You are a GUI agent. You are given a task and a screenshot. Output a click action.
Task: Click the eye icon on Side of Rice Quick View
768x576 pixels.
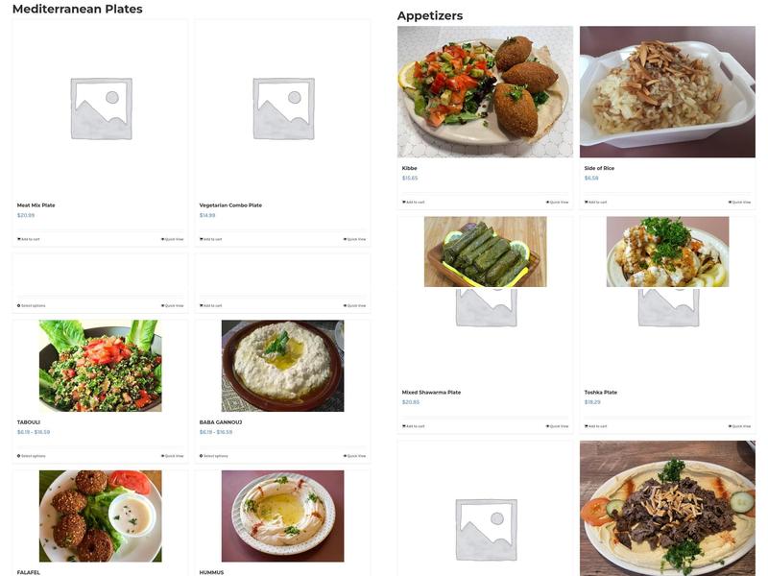point(730,202)
